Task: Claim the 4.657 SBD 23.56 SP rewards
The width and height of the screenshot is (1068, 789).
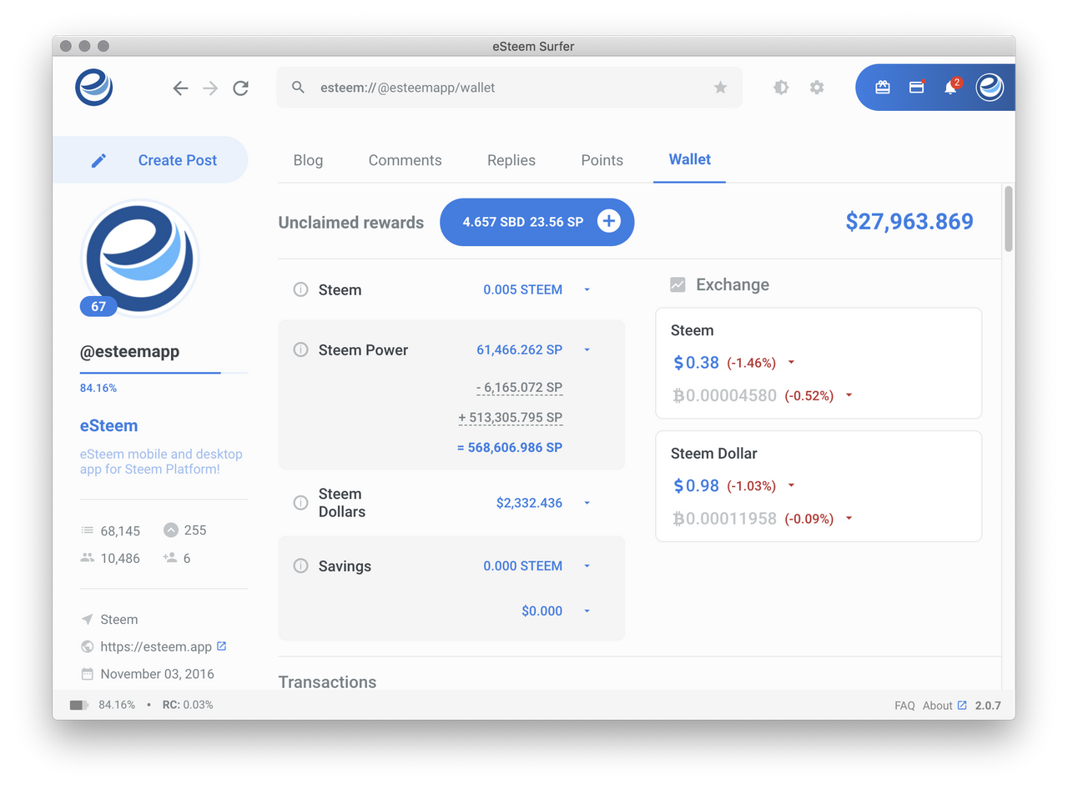Action: coord(537,222)
